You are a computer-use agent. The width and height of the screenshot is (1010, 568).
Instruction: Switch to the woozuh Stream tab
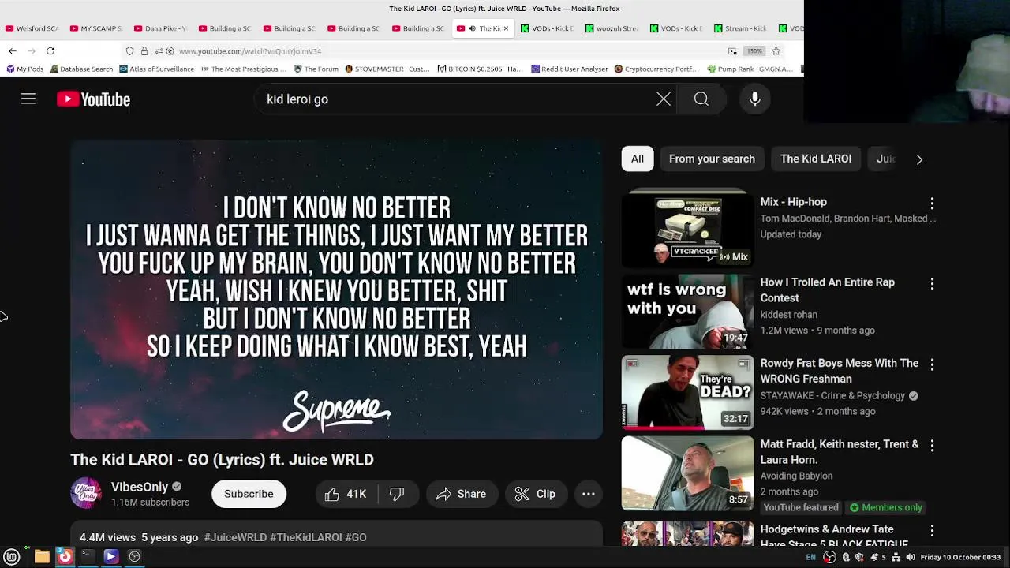[612, 28]
